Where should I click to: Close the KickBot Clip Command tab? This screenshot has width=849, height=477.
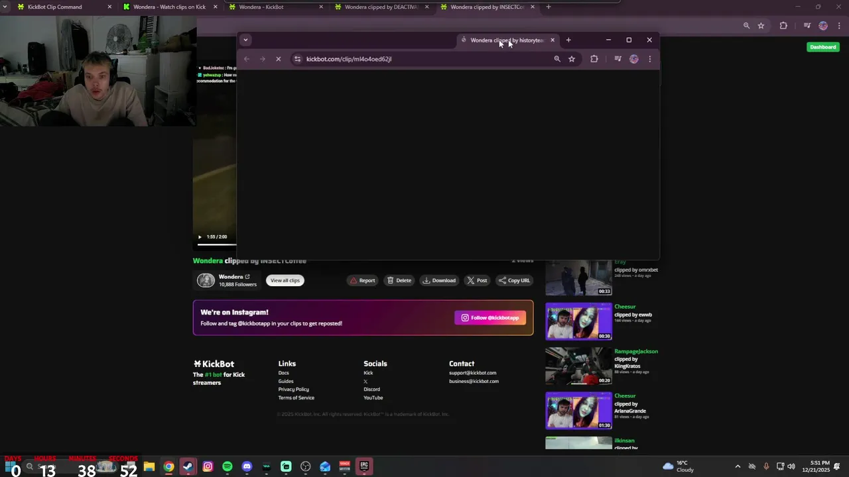point(110,7)
